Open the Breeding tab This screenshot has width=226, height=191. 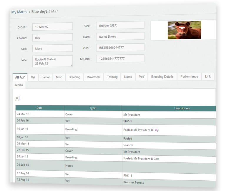coord(74,77)
